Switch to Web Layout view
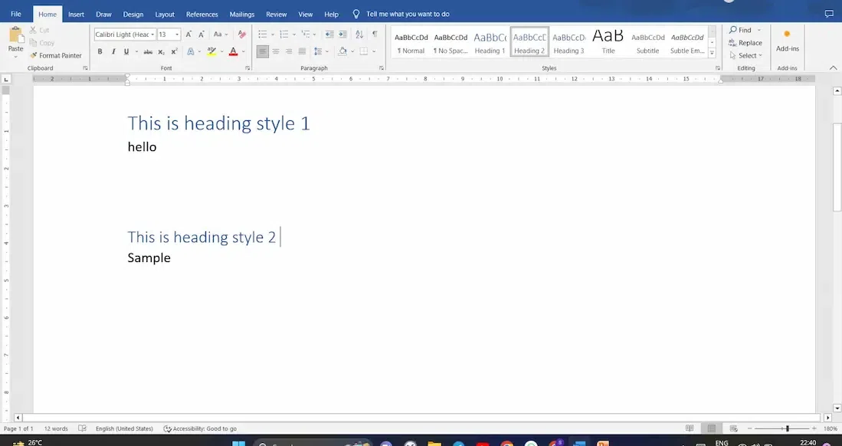The image size is (842, 446). point(733,428)
